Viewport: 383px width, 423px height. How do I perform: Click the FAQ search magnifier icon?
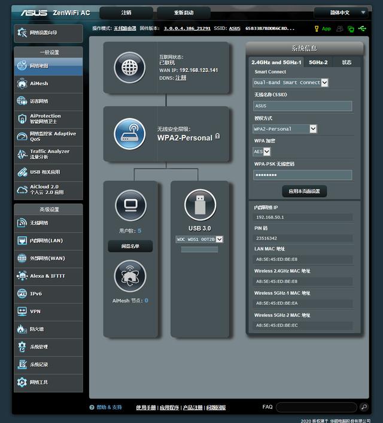364,407
